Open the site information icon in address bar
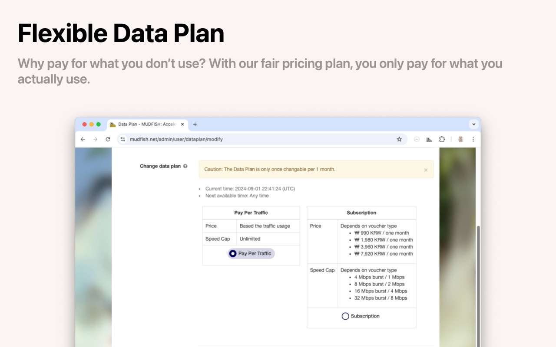 pyautogui.click(x=123, y=139)
